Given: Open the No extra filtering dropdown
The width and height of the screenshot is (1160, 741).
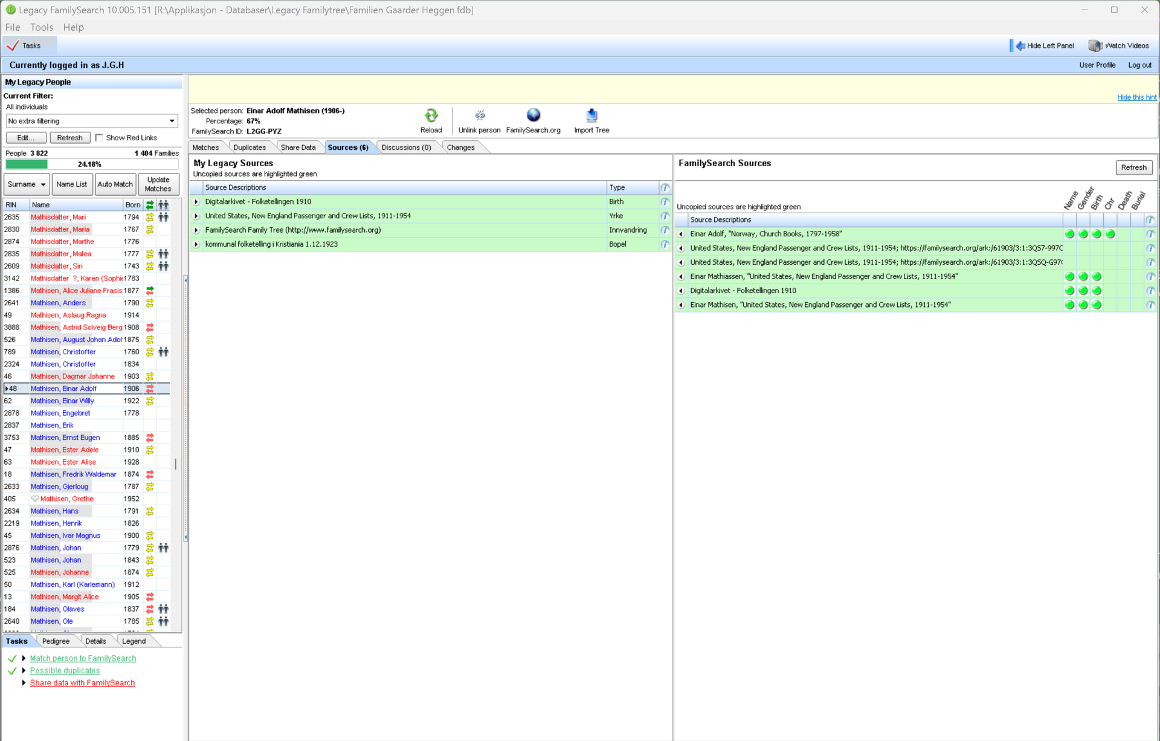Looking at the screenshot, I should pos(172,121).
